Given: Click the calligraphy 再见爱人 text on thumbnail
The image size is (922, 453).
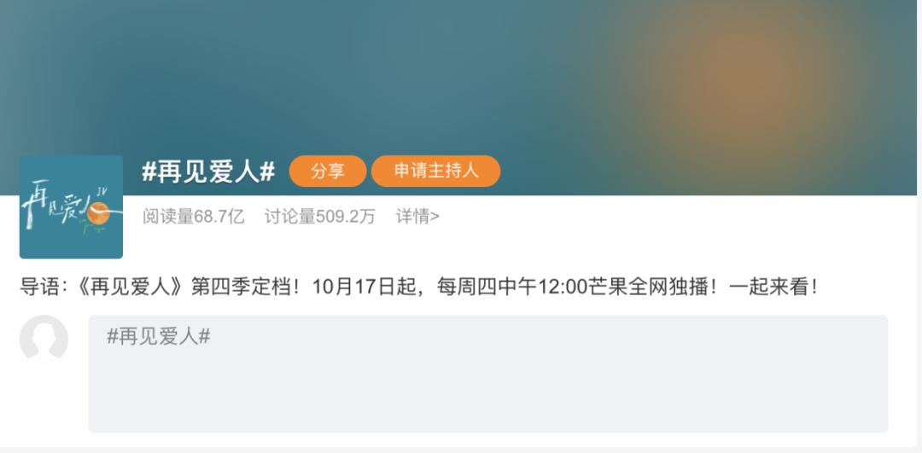Looking at the screenshot, I should click(55, 204).
